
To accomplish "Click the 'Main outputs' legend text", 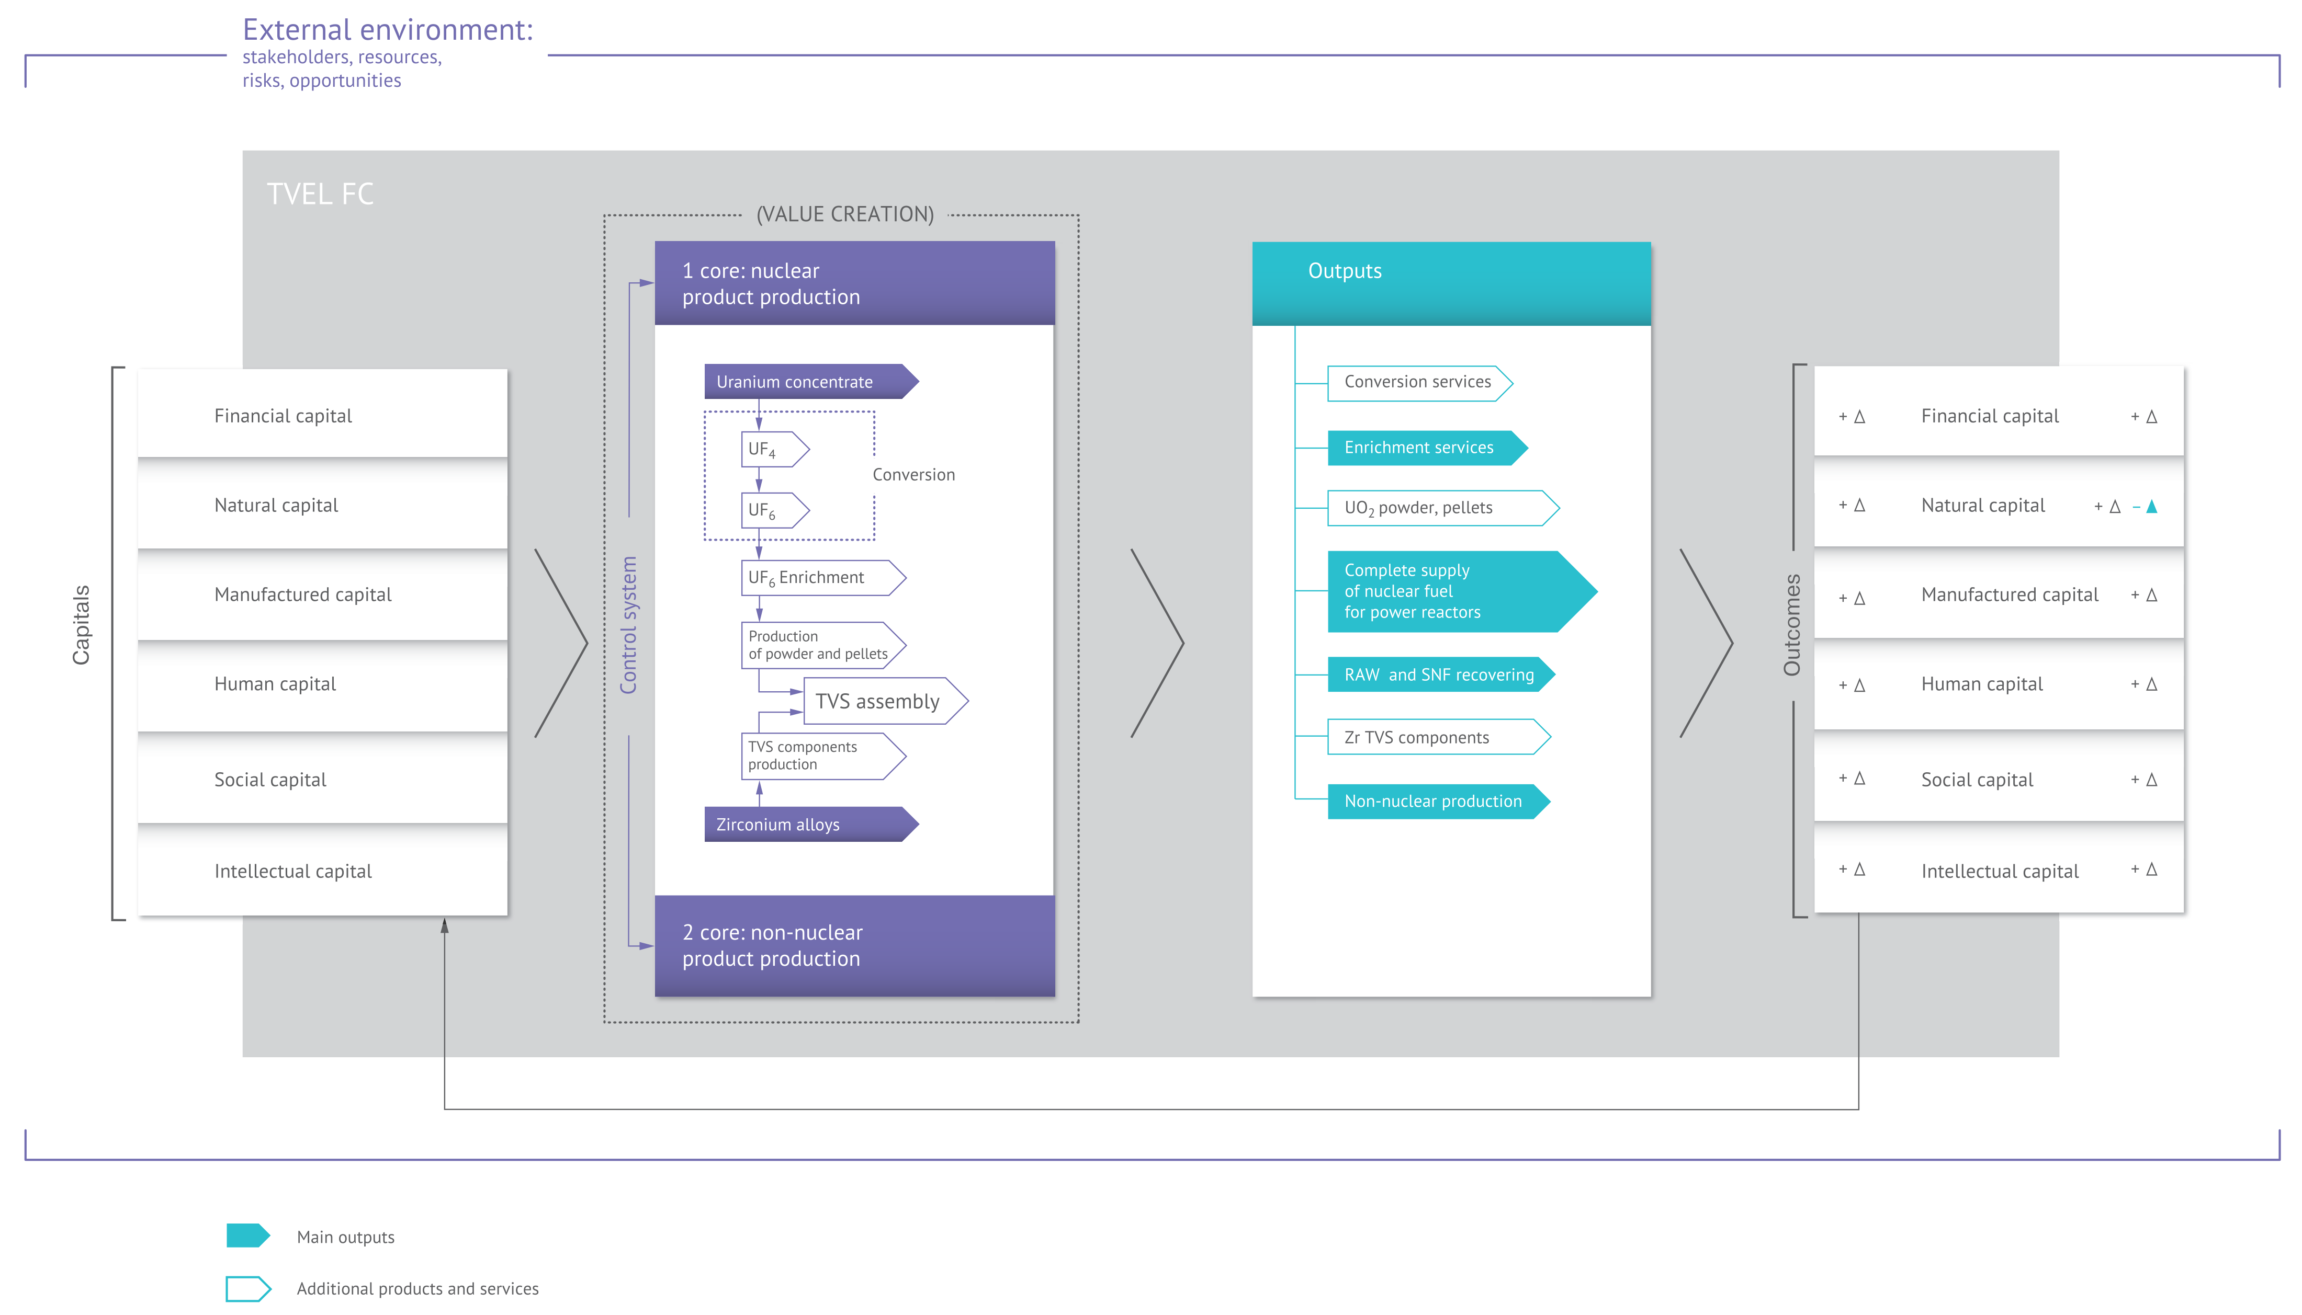I will point(346,1237).
